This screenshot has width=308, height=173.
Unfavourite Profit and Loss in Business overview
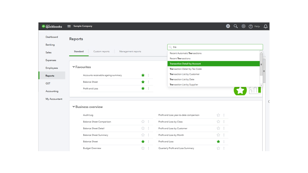(x=218, y=142)
